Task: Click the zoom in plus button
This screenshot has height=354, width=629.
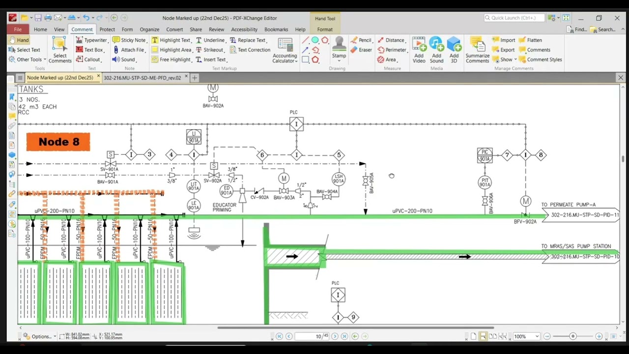Action: pos(599,336)
